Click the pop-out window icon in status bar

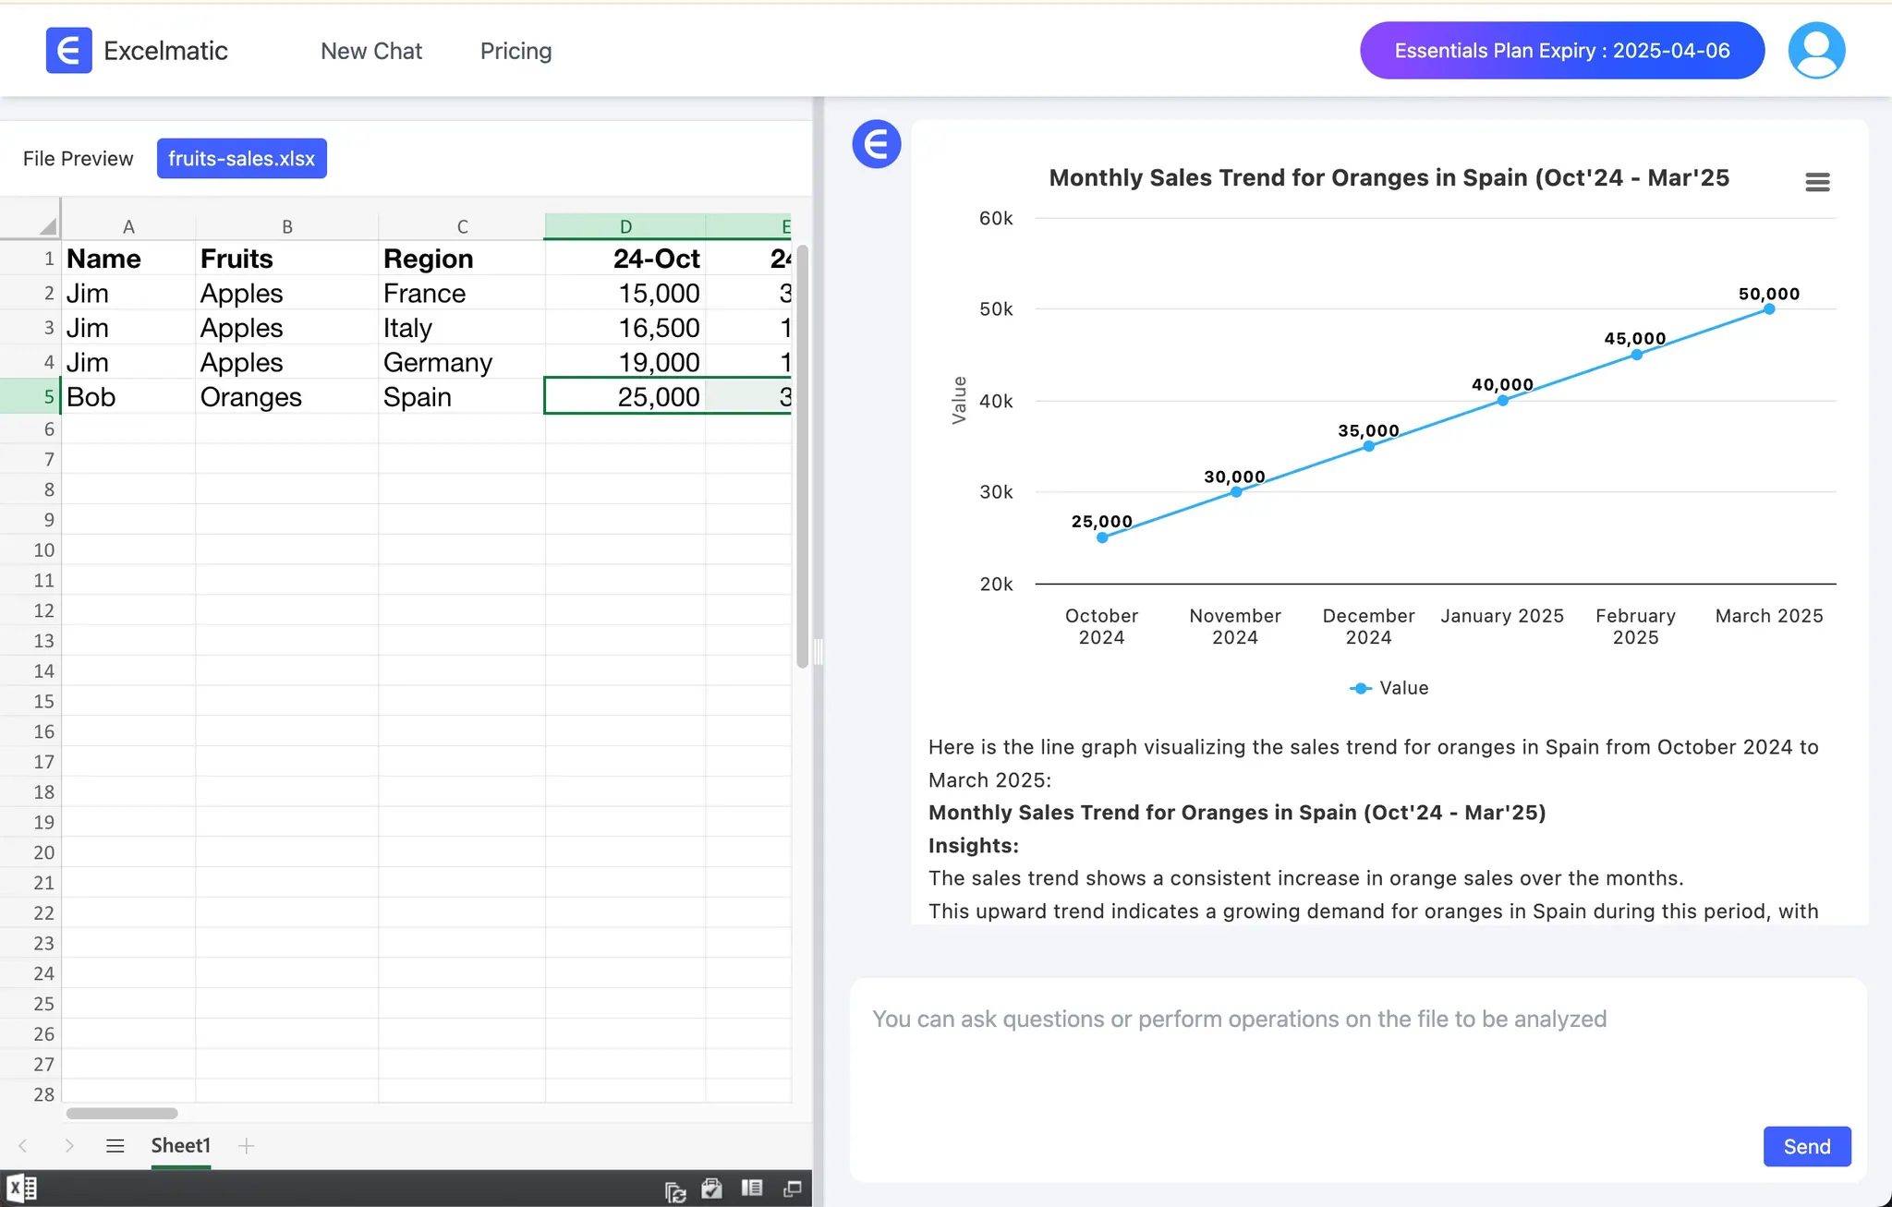point(793,1190)
